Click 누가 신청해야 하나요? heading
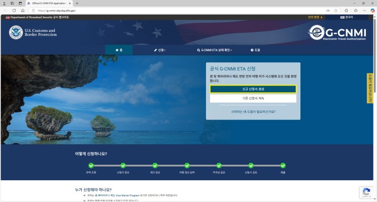 (93, 190)
